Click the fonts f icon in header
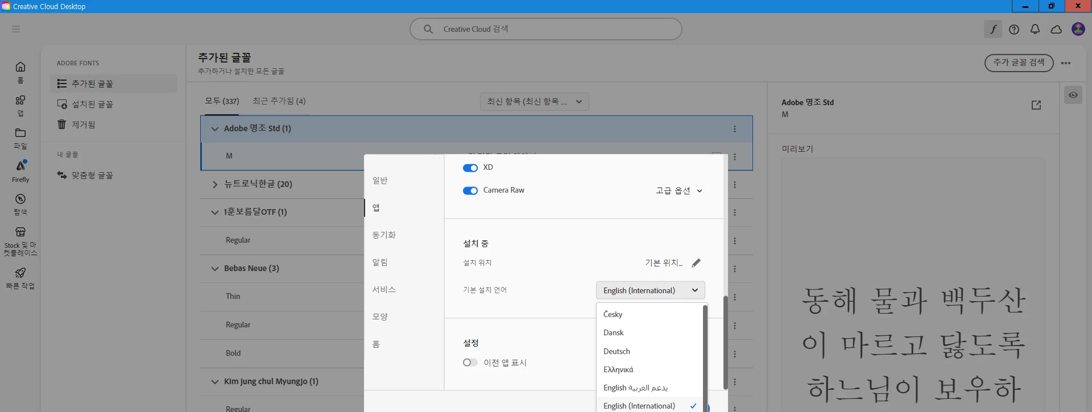The width and height of the screenshot is (1092, 412). coord(993,29)
